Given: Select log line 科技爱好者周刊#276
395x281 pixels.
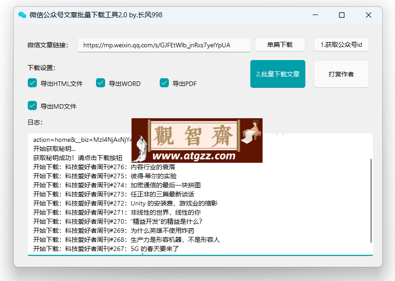Looking at the screenshot, I should point(104,167).
